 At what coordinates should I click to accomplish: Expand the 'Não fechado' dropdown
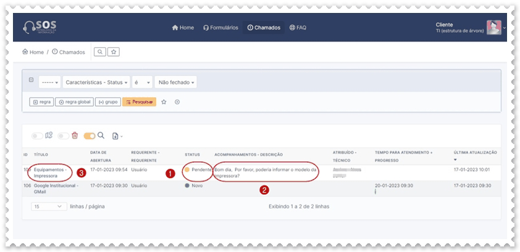coord(175,82)
